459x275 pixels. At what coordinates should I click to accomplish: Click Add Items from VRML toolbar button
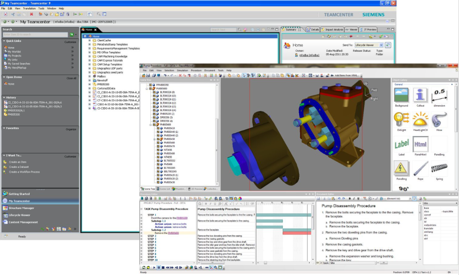[347, 76]
